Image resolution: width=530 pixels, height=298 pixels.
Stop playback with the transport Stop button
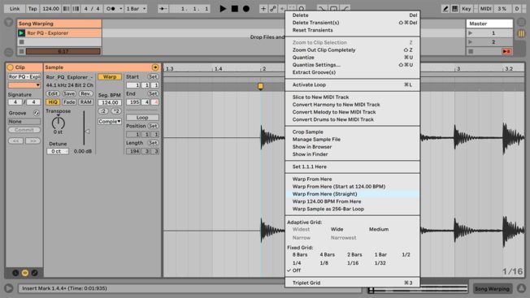pyautogui.click(x=235, y=9)
